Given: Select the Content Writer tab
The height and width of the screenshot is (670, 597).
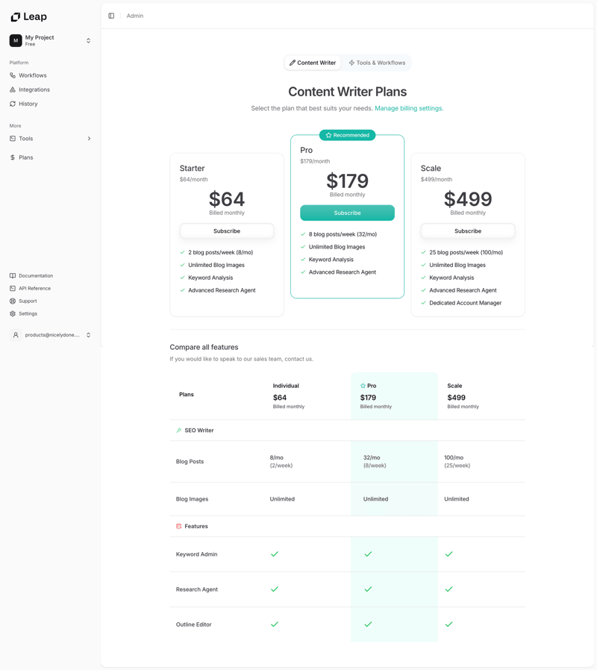Looking at the screenshot, I should (312, 63).
